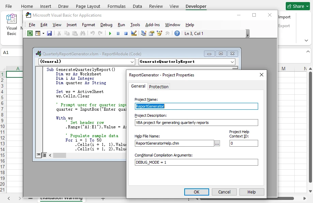Switch to the Protection tab
This screenshot has width=313, height=203.
[159, 87]
